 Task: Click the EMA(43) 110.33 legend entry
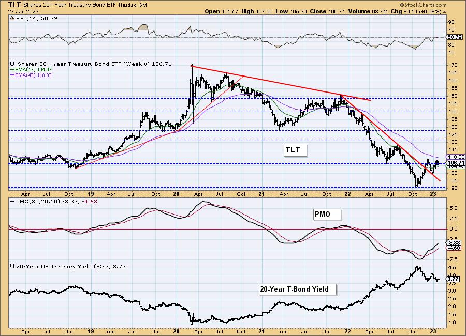coord(34,75)
